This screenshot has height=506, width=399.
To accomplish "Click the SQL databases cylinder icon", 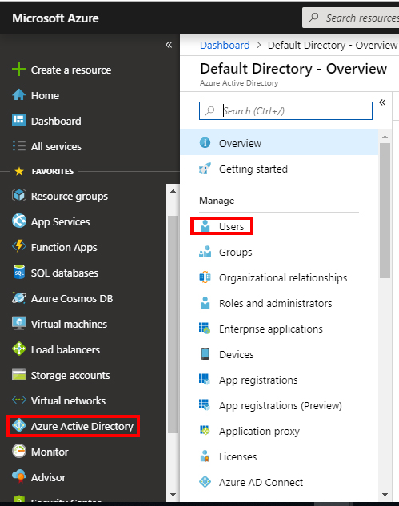I will pos(19,272).
